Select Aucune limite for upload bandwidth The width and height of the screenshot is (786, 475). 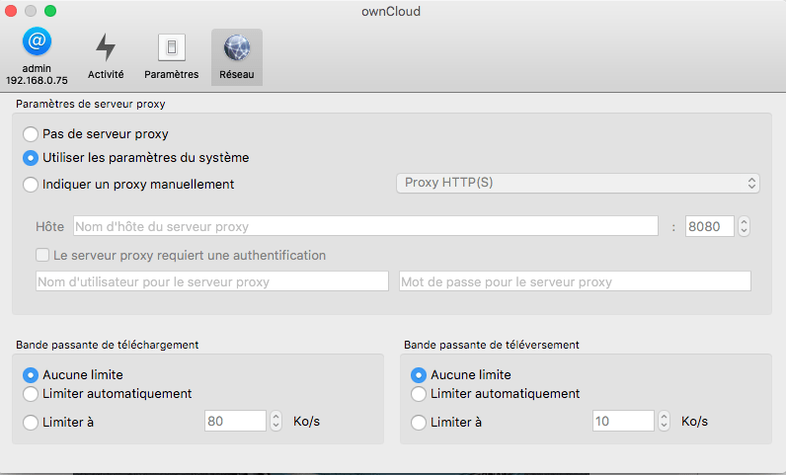pos(419,375)
